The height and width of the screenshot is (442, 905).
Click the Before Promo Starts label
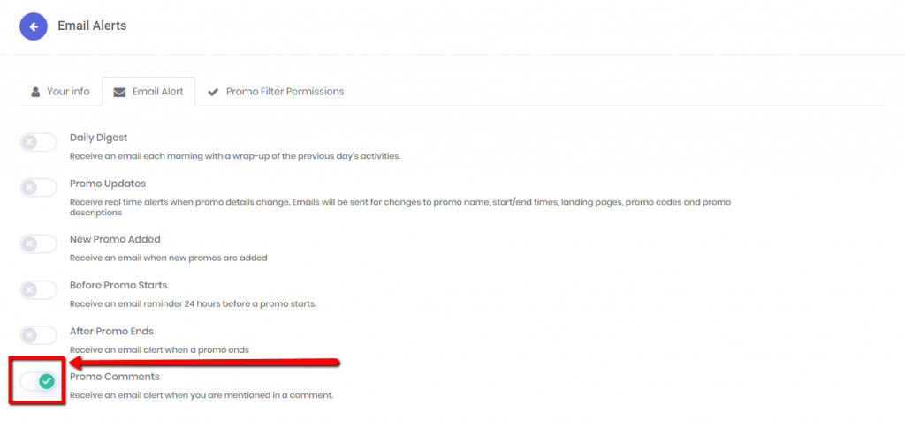click(118, 285)
